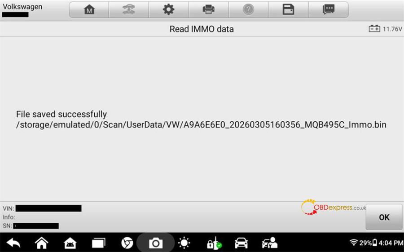Open brightness sun icon

coord(184,243)
